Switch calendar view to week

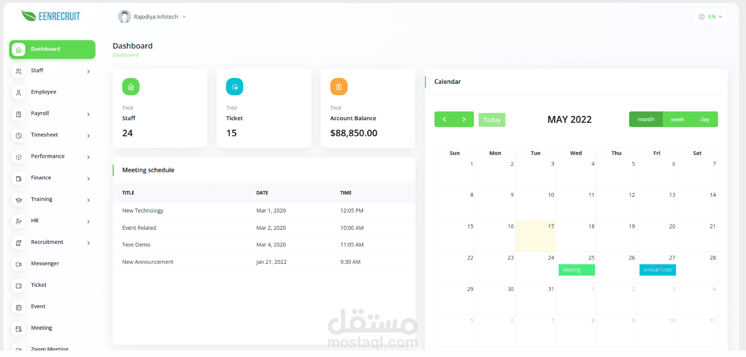coord(676,119)
